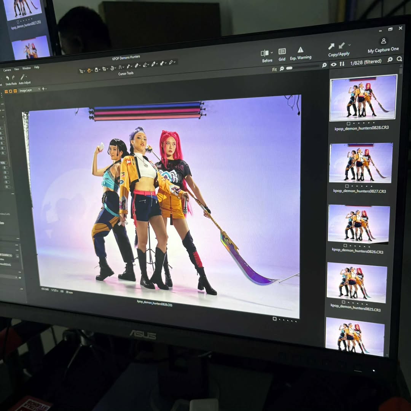Click the browser sort arrows icon

click(x=342, y=64)
